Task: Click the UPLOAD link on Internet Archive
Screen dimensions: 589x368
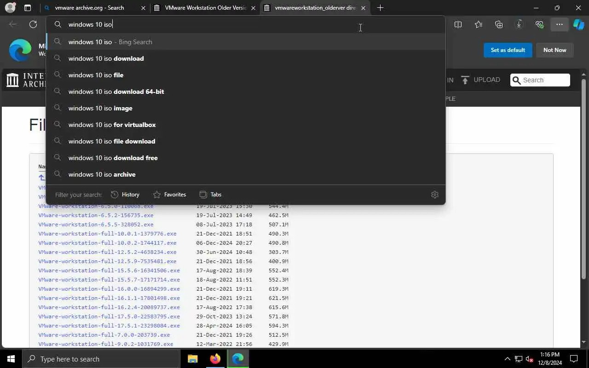Action: 480,80
